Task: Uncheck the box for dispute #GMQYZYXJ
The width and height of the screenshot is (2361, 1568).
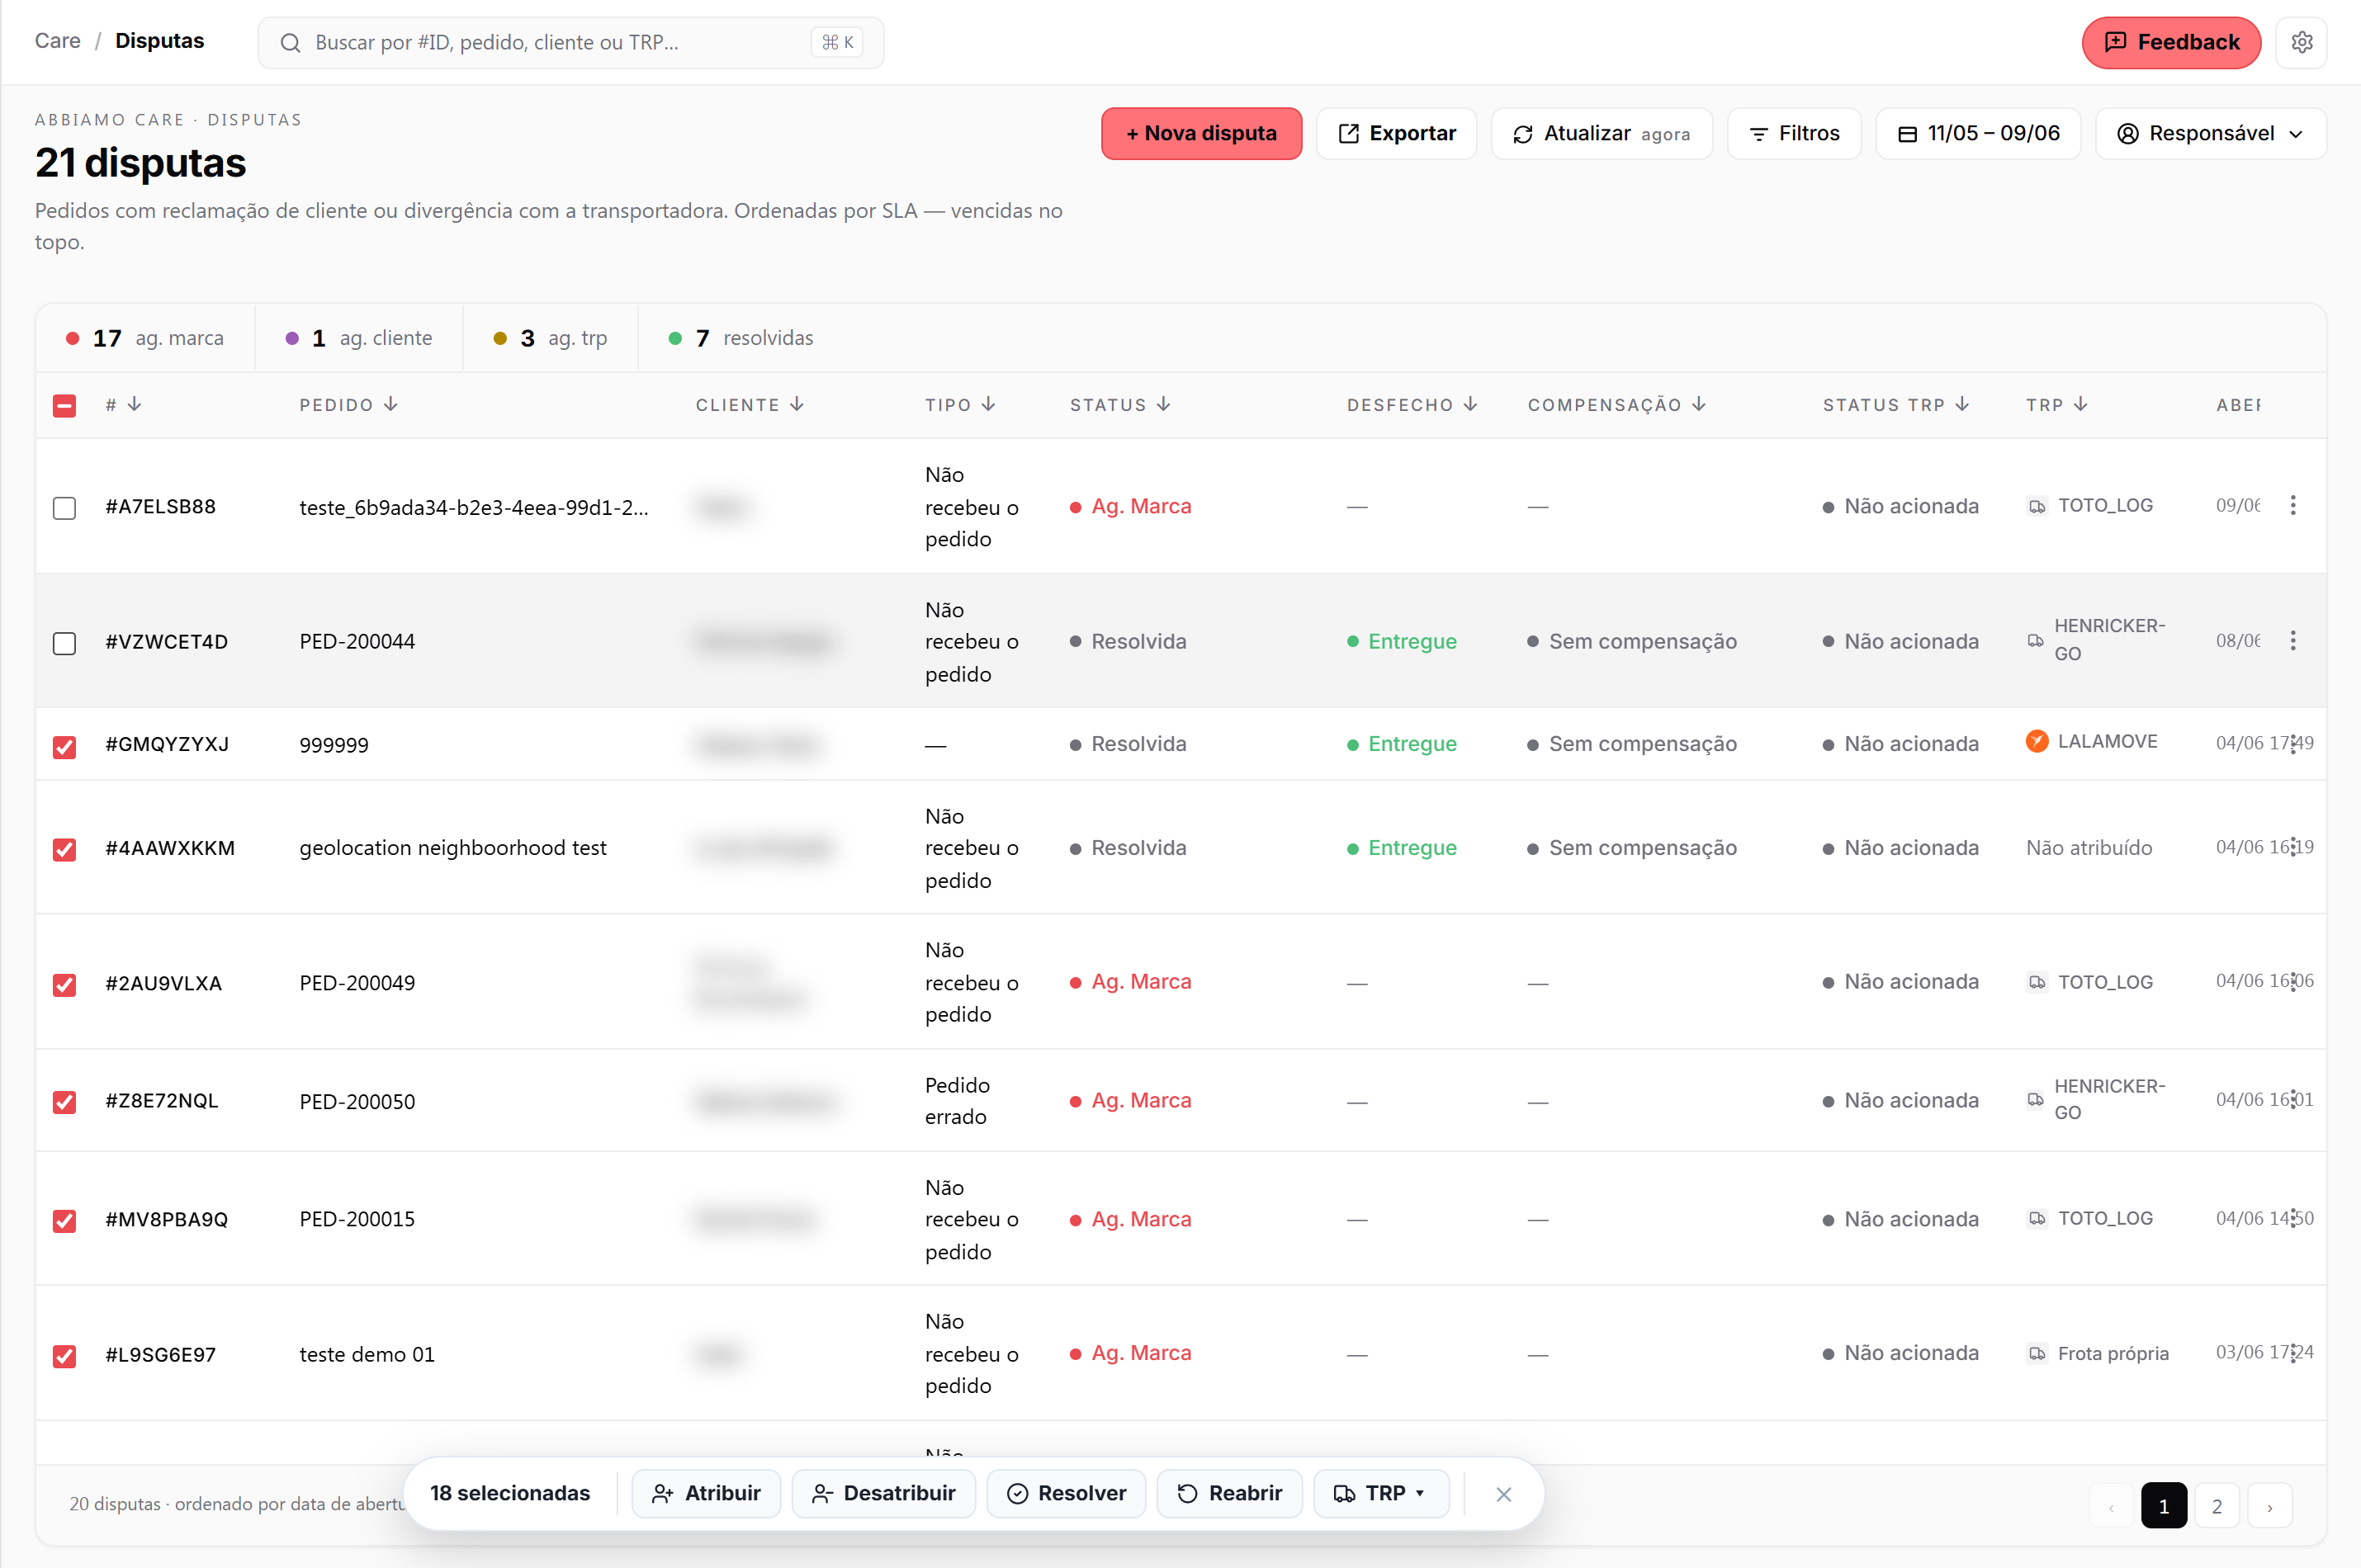Action: [x=65, y=746]
